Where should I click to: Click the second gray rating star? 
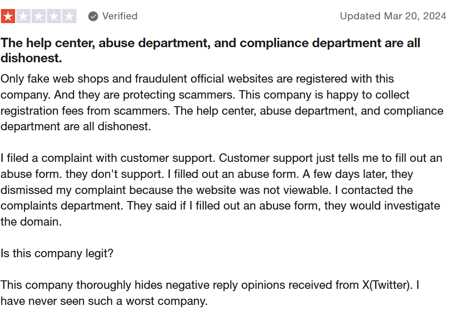pos(23,17)
